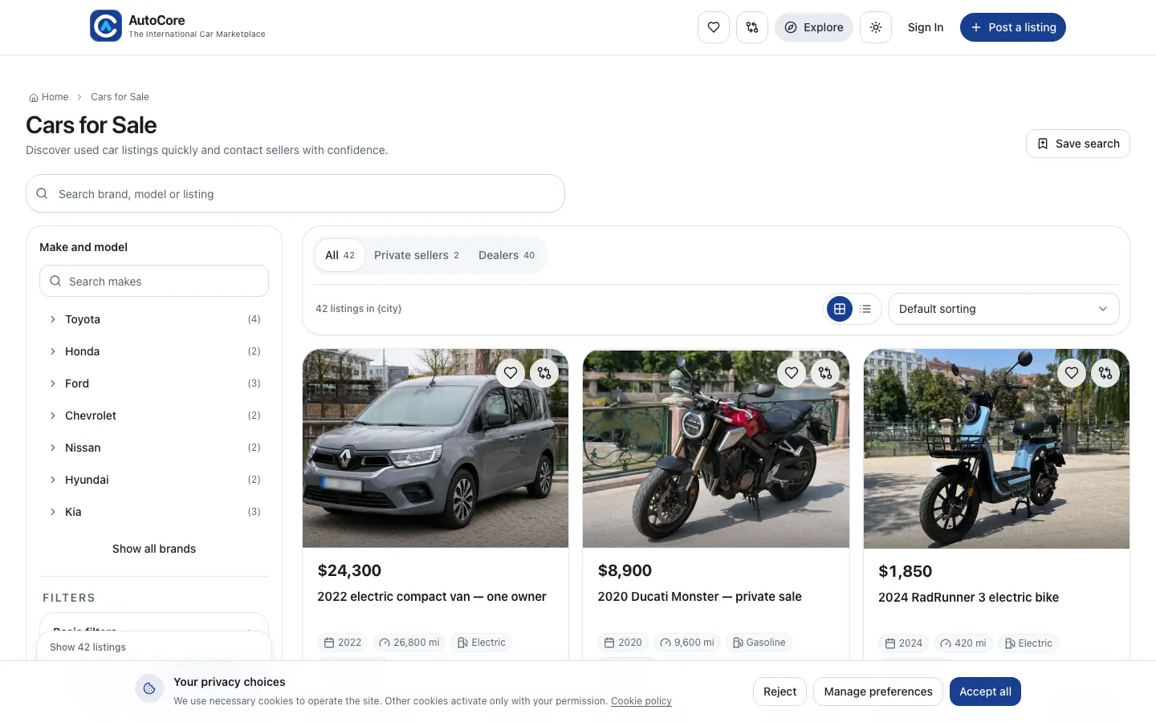Viewport: 1156px width, 722px height.
Task: Click the 2020 year tag
Action: click(623, 643)
